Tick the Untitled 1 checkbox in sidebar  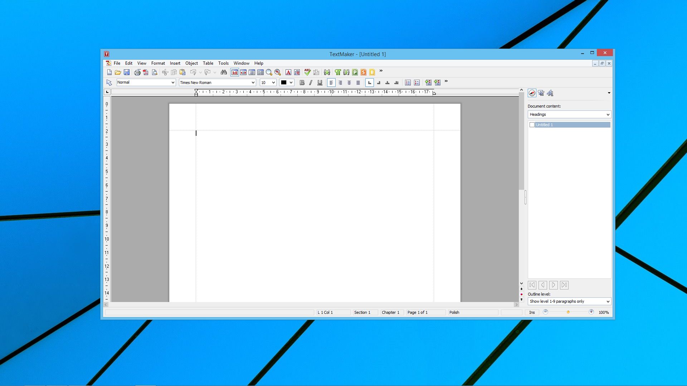[532, 125]
